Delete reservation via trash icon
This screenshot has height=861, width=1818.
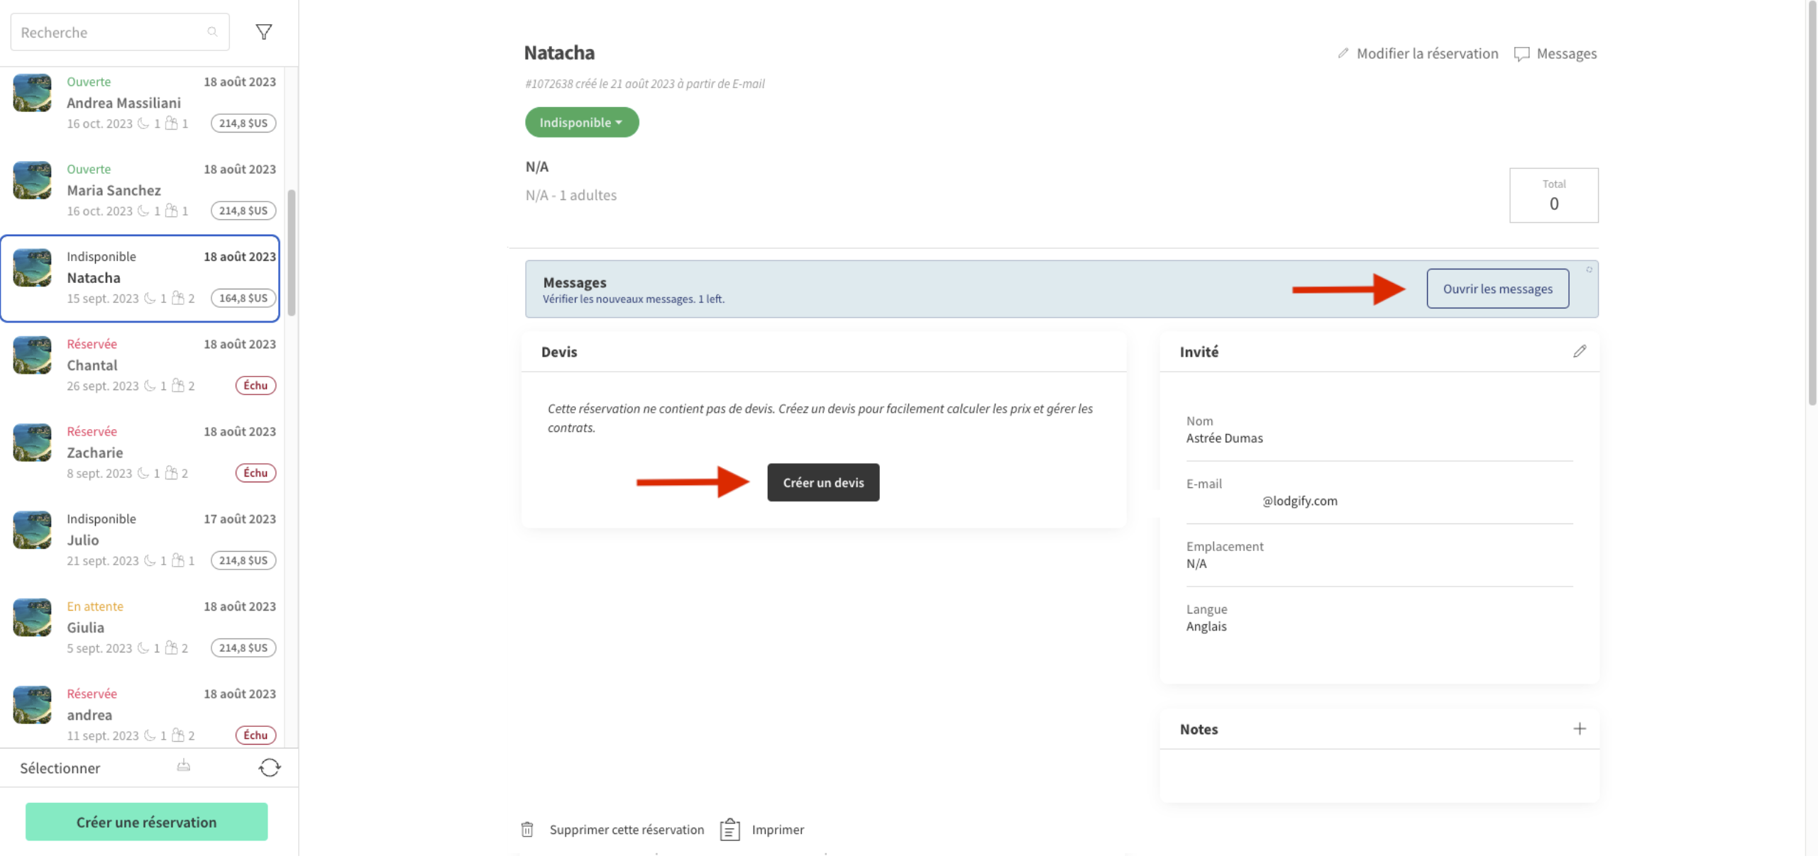click(527, 829)
